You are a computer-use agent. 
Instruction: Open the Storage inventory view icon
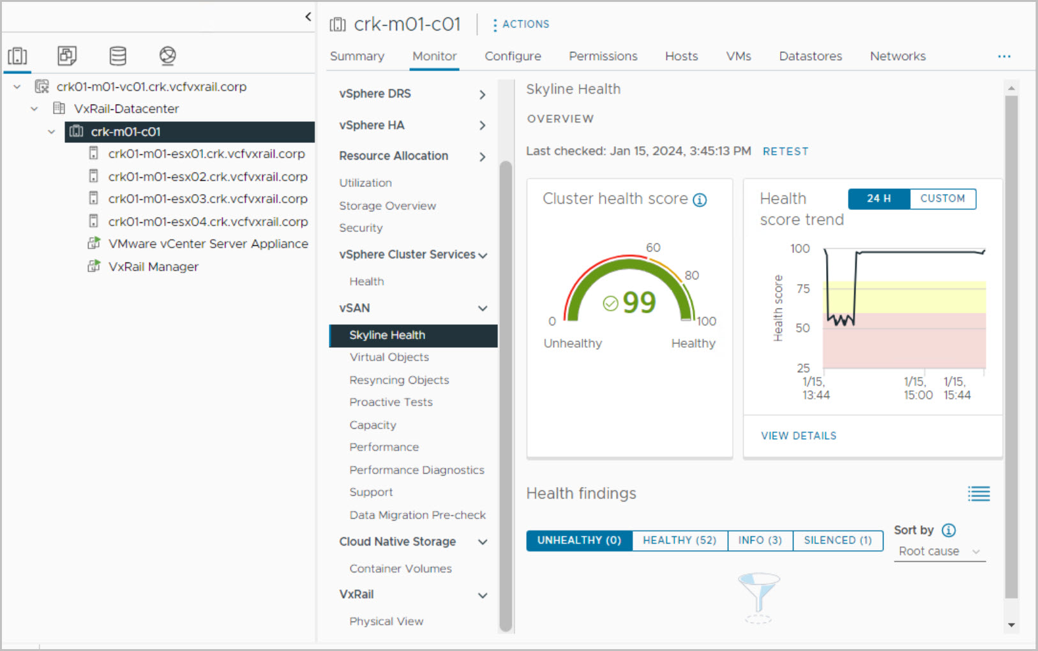tap(117, 56)
